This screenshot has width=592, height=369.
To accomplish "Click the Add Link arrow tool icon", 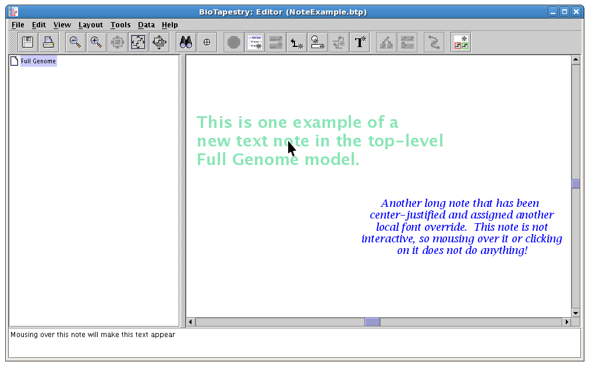I will pyautogui.click(x=297, y=42).
